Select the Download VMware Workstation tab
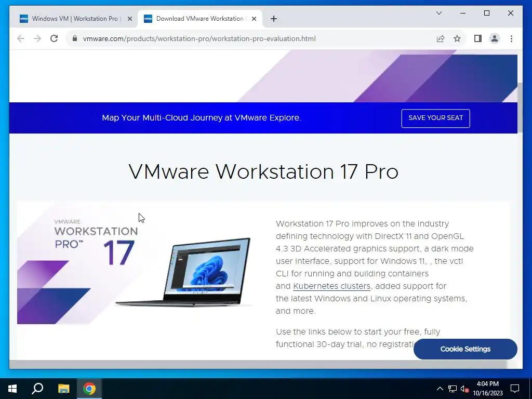 pos(200,19)
